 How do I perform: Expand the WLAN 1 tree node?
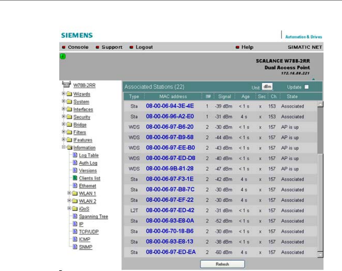(69, 193)
